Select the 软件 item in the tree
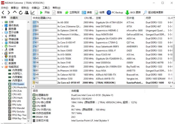The height and width of the screenshot is (124, 175). (9, 53)
